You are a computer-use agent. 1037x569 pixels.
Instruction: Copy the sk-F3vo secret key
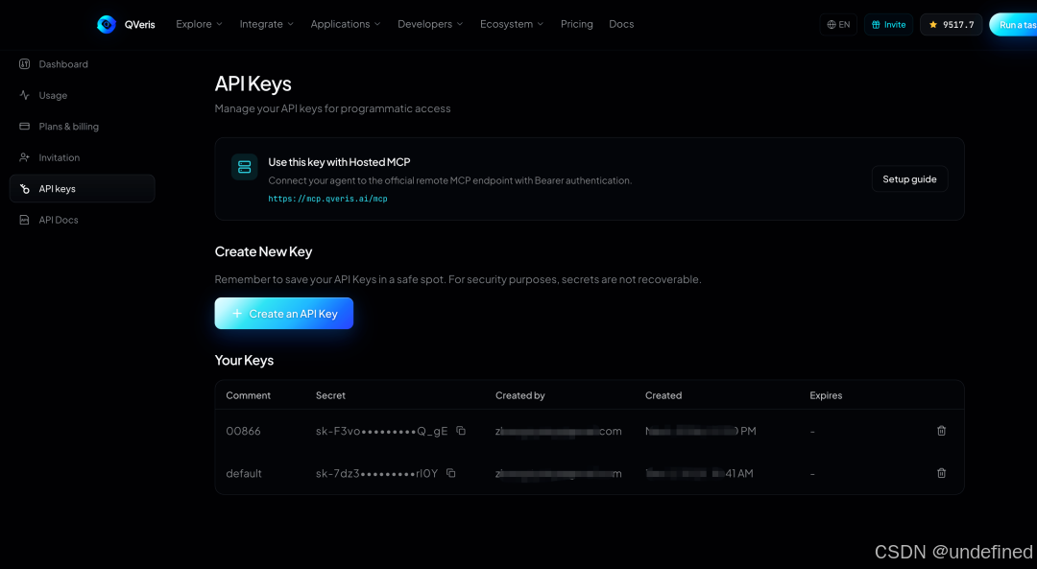(x=461, y=431)
